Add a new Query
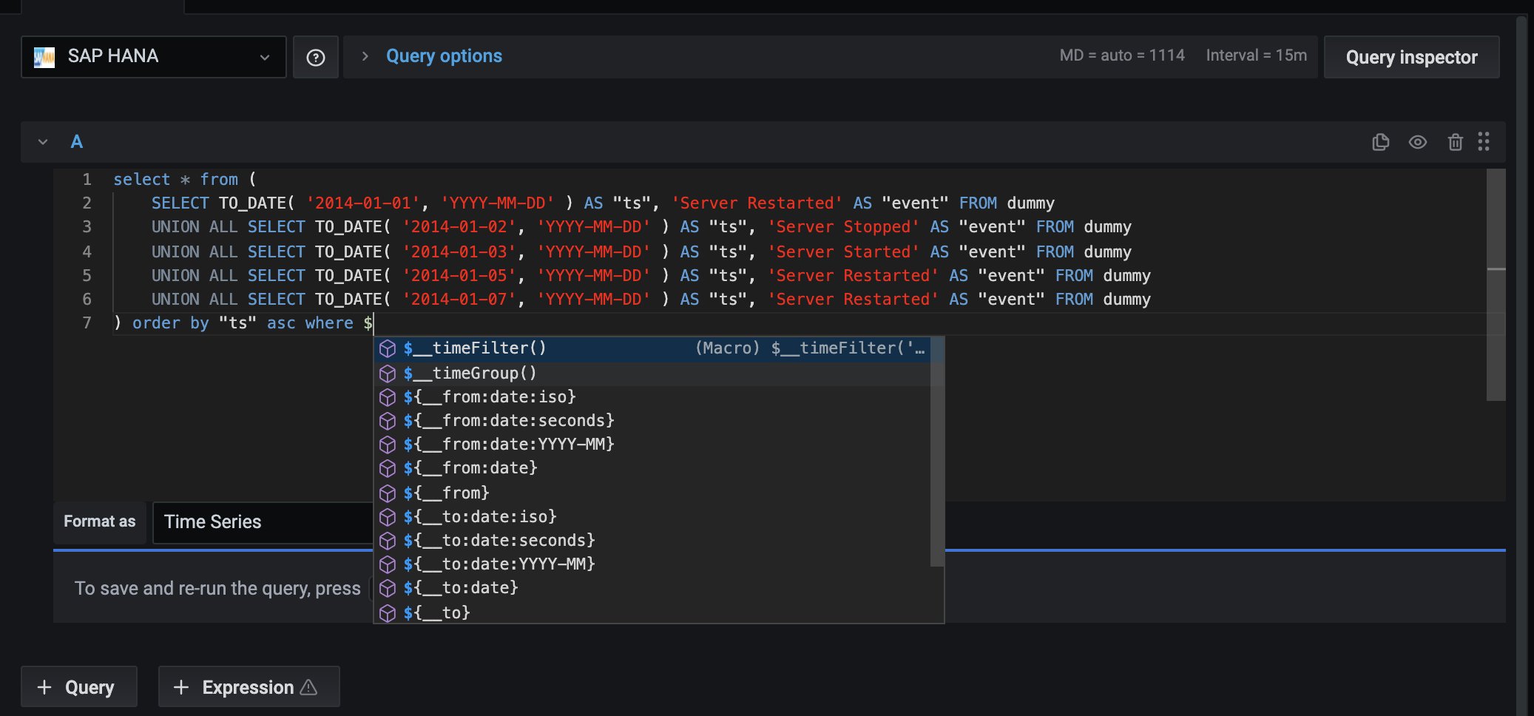This screenshot has width=1534, height=716. click(x=78, y=687)
